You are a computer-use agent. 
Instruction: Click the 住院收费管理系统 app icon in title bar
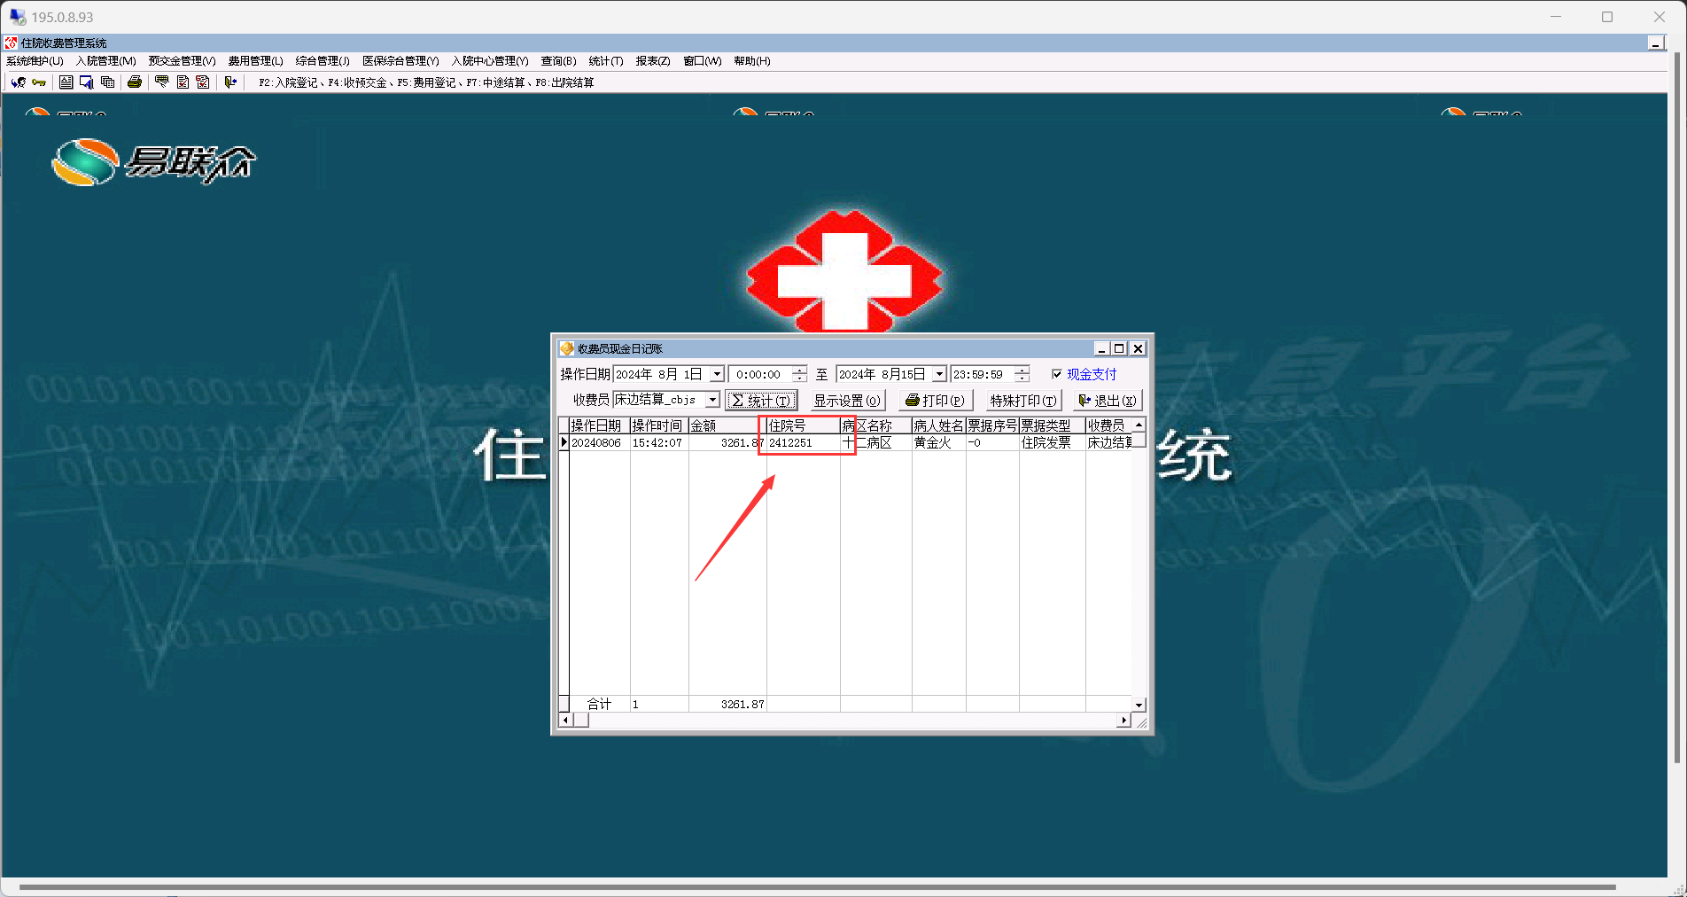pos(11,43)
